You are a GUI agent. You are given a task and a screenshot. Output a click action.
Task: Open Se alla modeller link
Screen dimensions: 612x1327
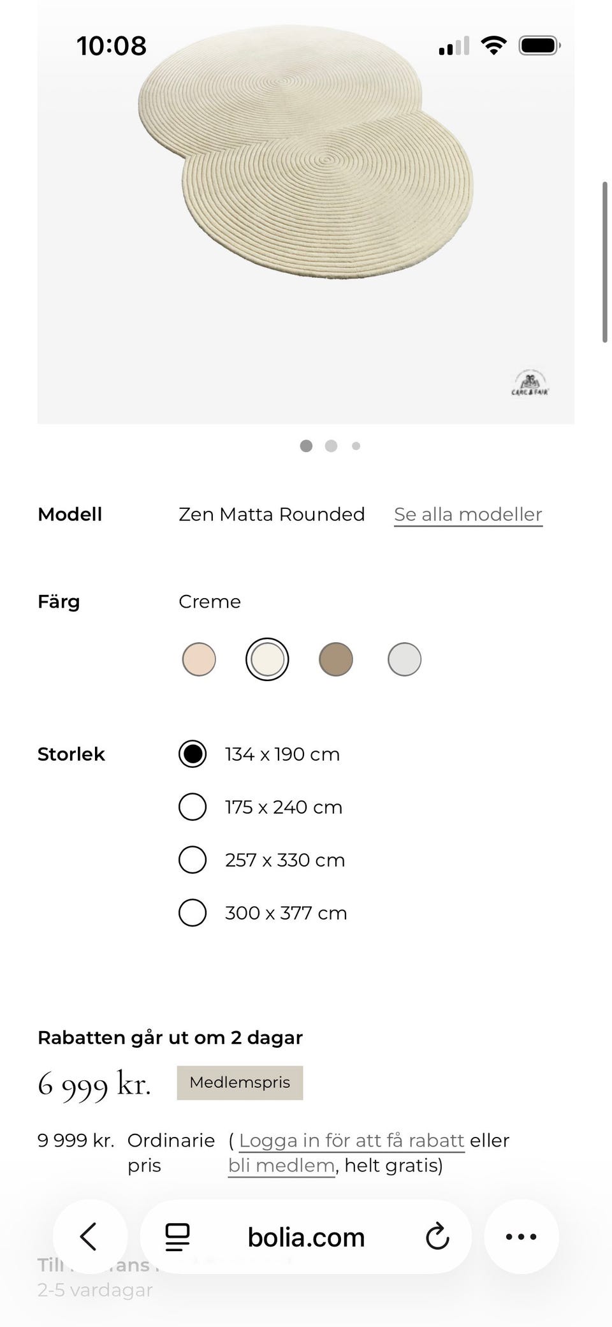468,515
